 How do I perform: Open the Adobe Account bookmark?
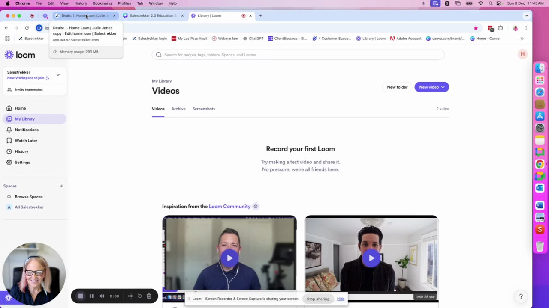[406, 38]
